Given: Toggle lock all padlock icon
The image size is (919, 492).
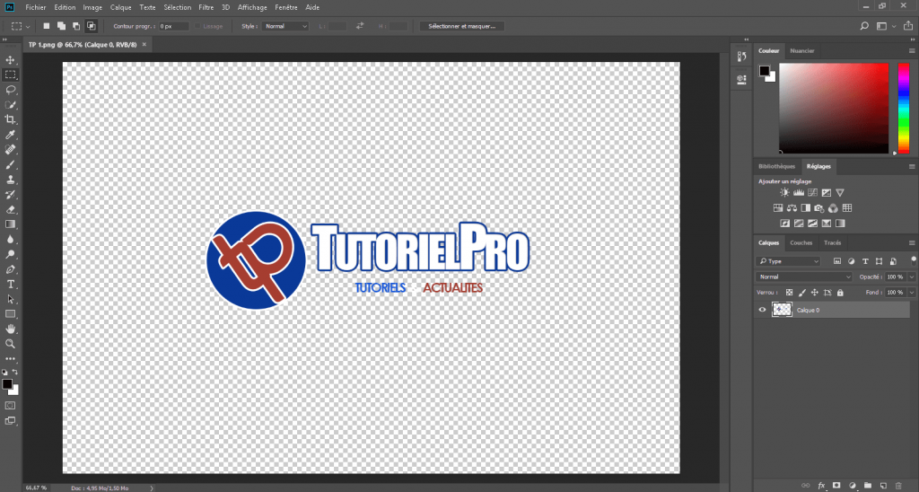Looking at the screenshot, I should pyautogui.click(x=840, y=292).
